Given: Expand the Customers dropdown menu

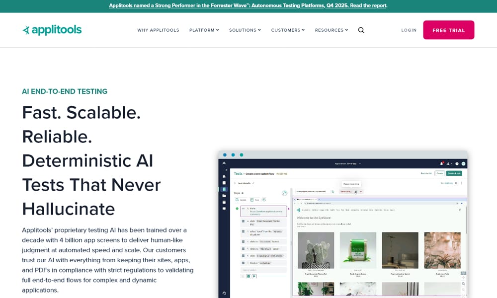Looking at the screenshot, I should pos(288,30).
